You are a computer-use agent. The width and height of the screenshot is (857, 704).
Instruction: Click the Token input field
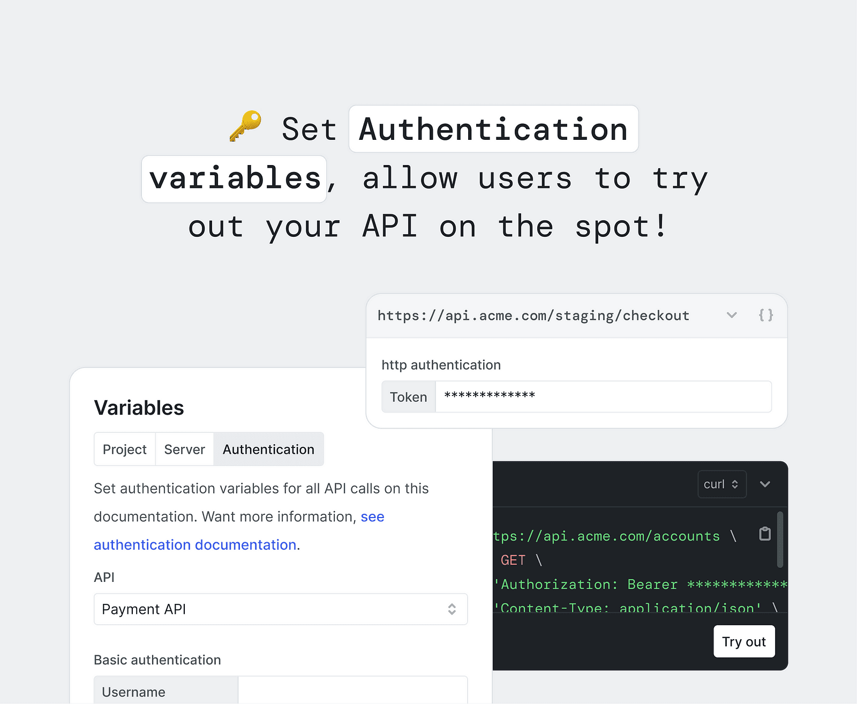(x=604, y=396)
